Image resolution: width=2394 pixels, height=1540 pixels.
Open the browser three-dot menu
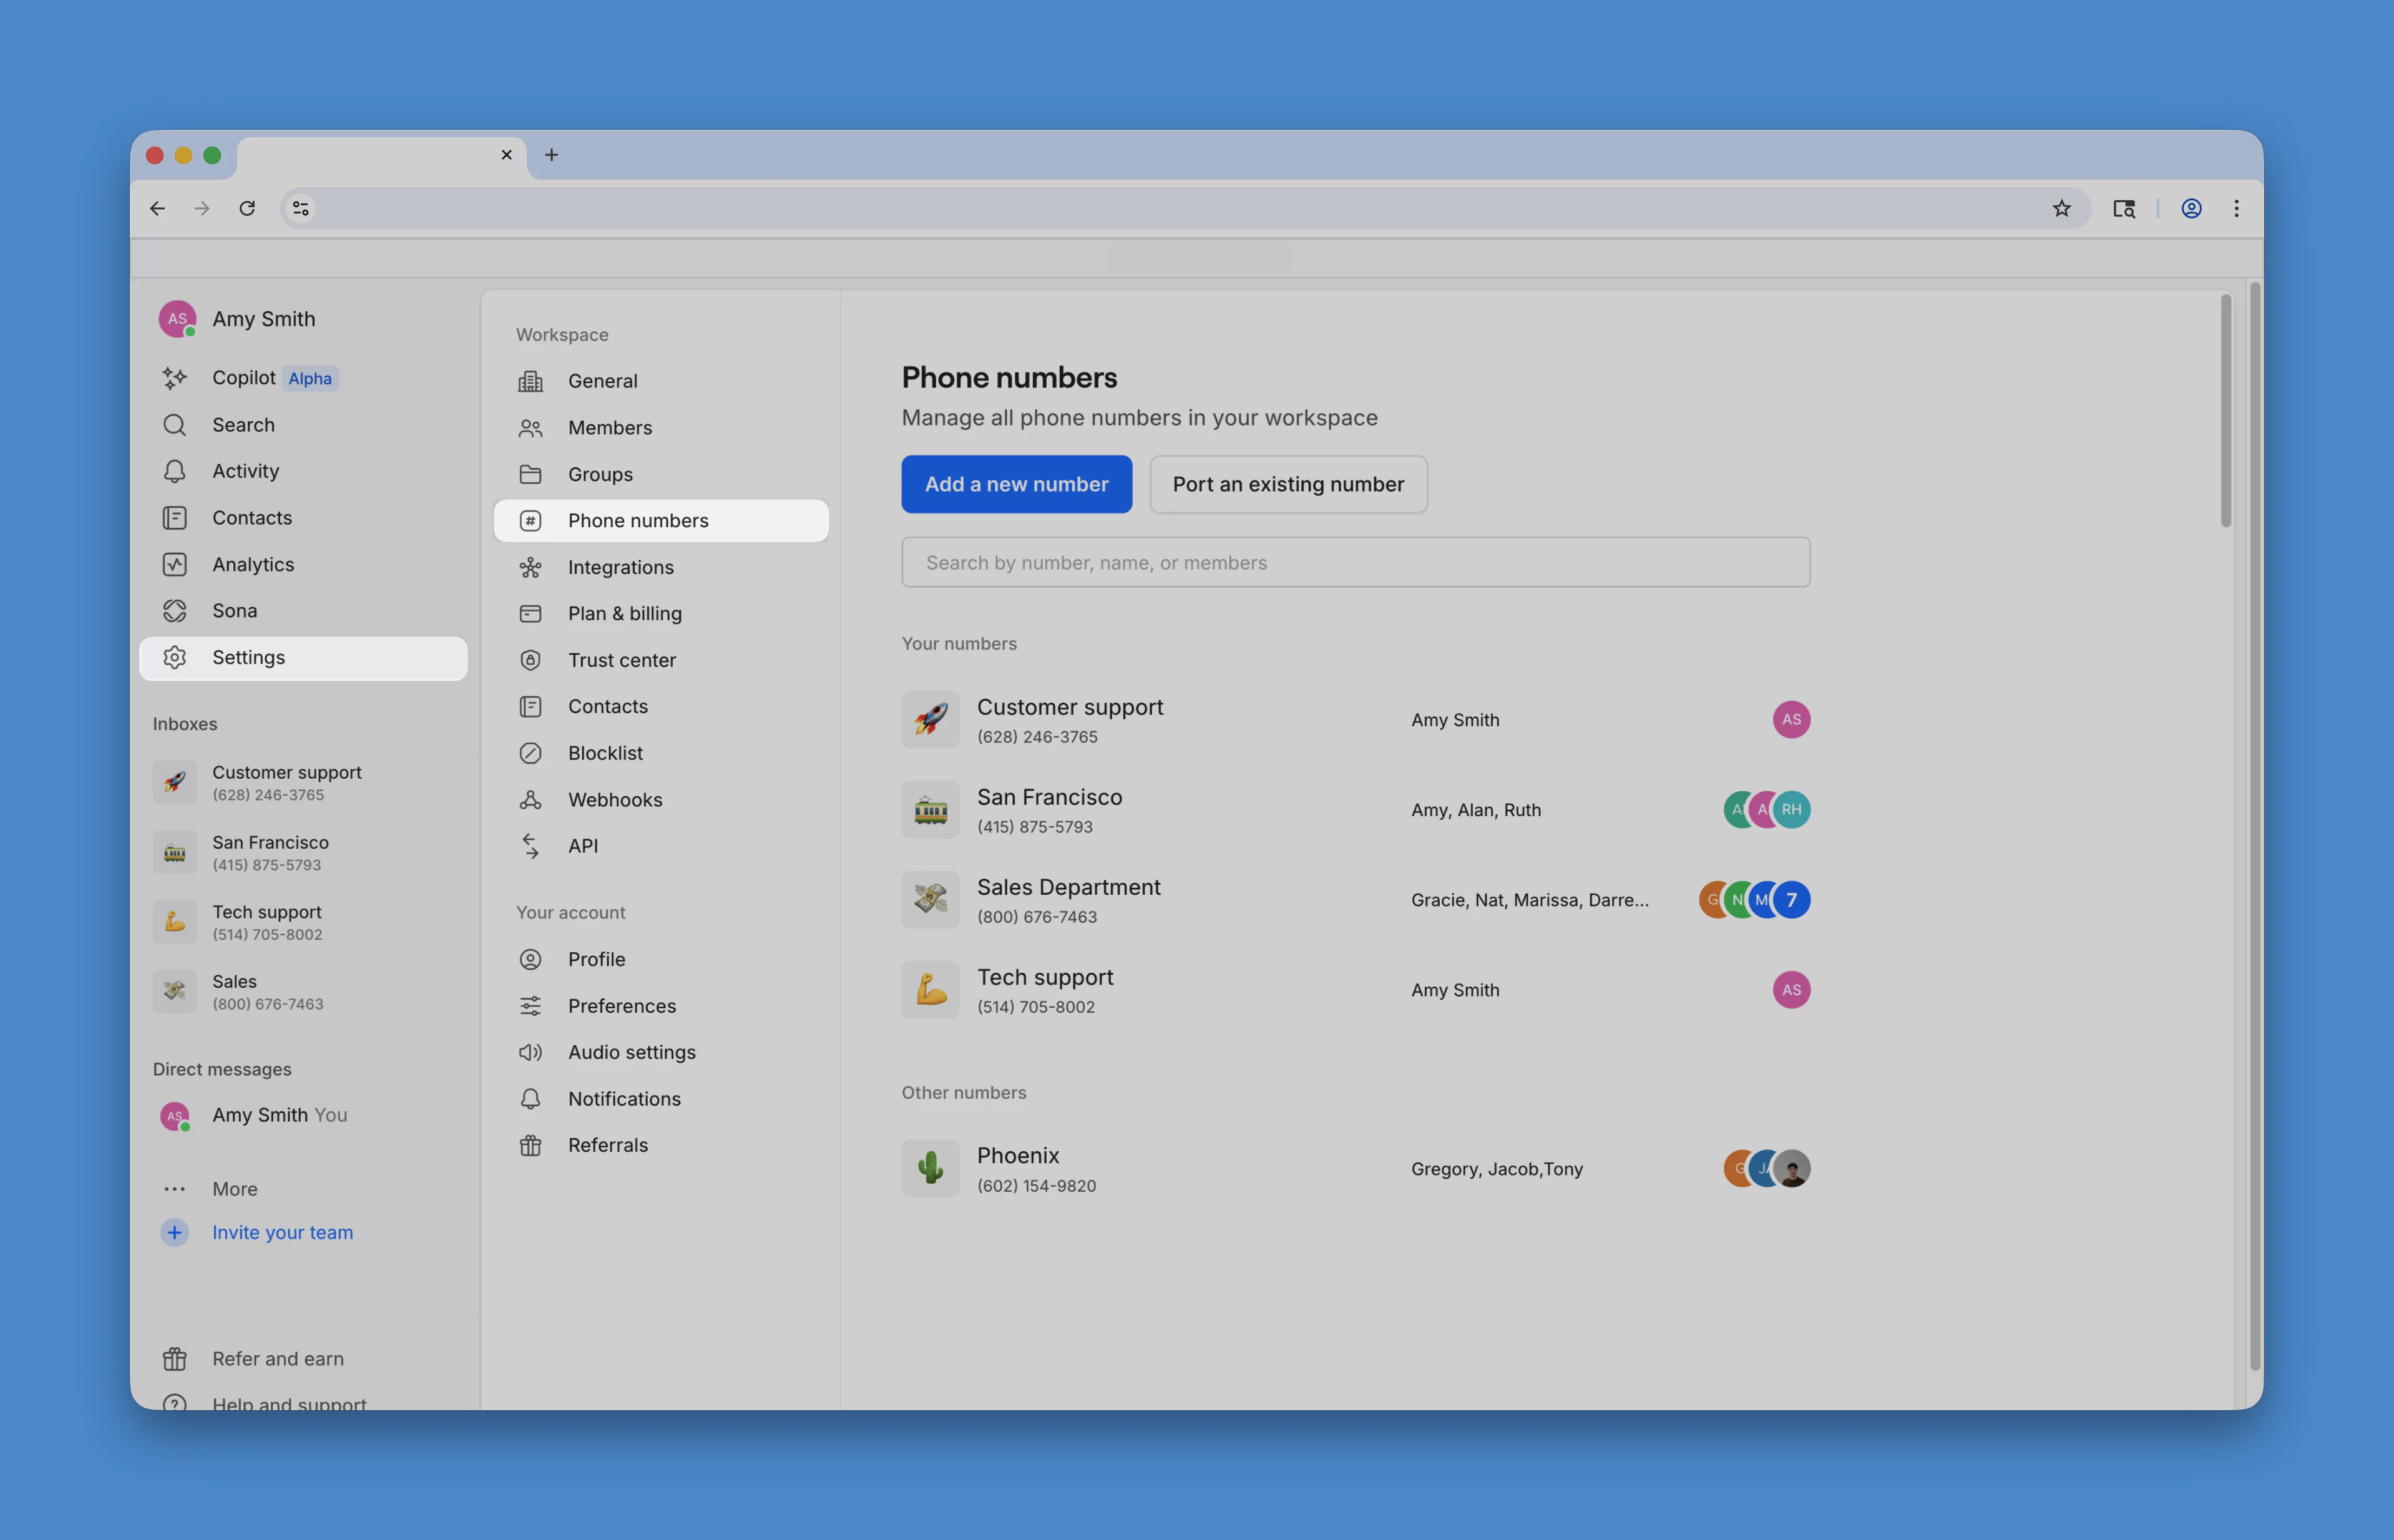tap(2236, 208)
